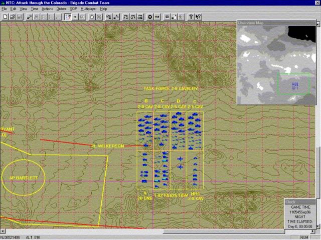Click the AP BARTLETT ellipse on the map
The width and height of the screenshot is (321, 240).
point(24,178)
